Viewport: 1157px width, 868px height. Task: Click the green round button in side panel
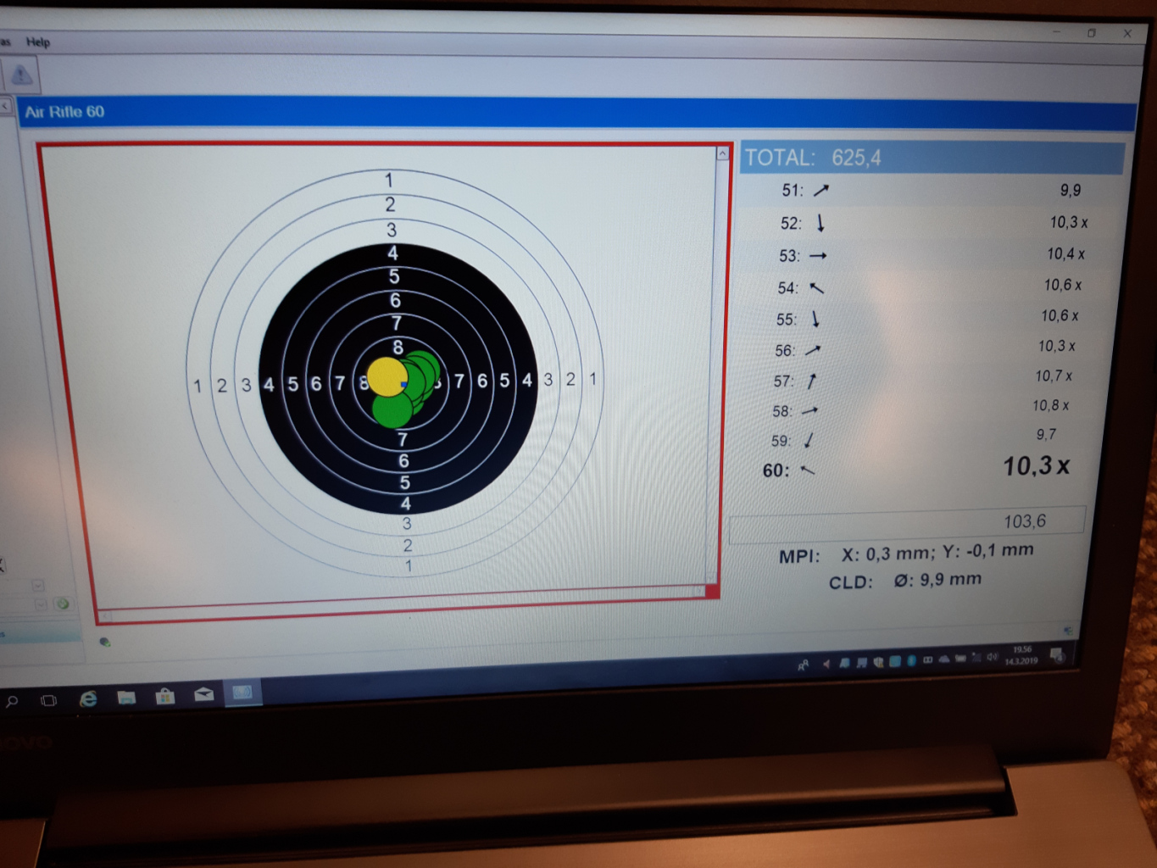62,604
